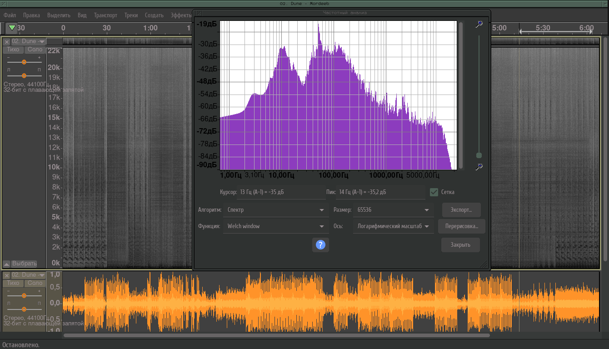Solo the spectrogram track with Соло

pyautogui.click(x=35, y=50)
